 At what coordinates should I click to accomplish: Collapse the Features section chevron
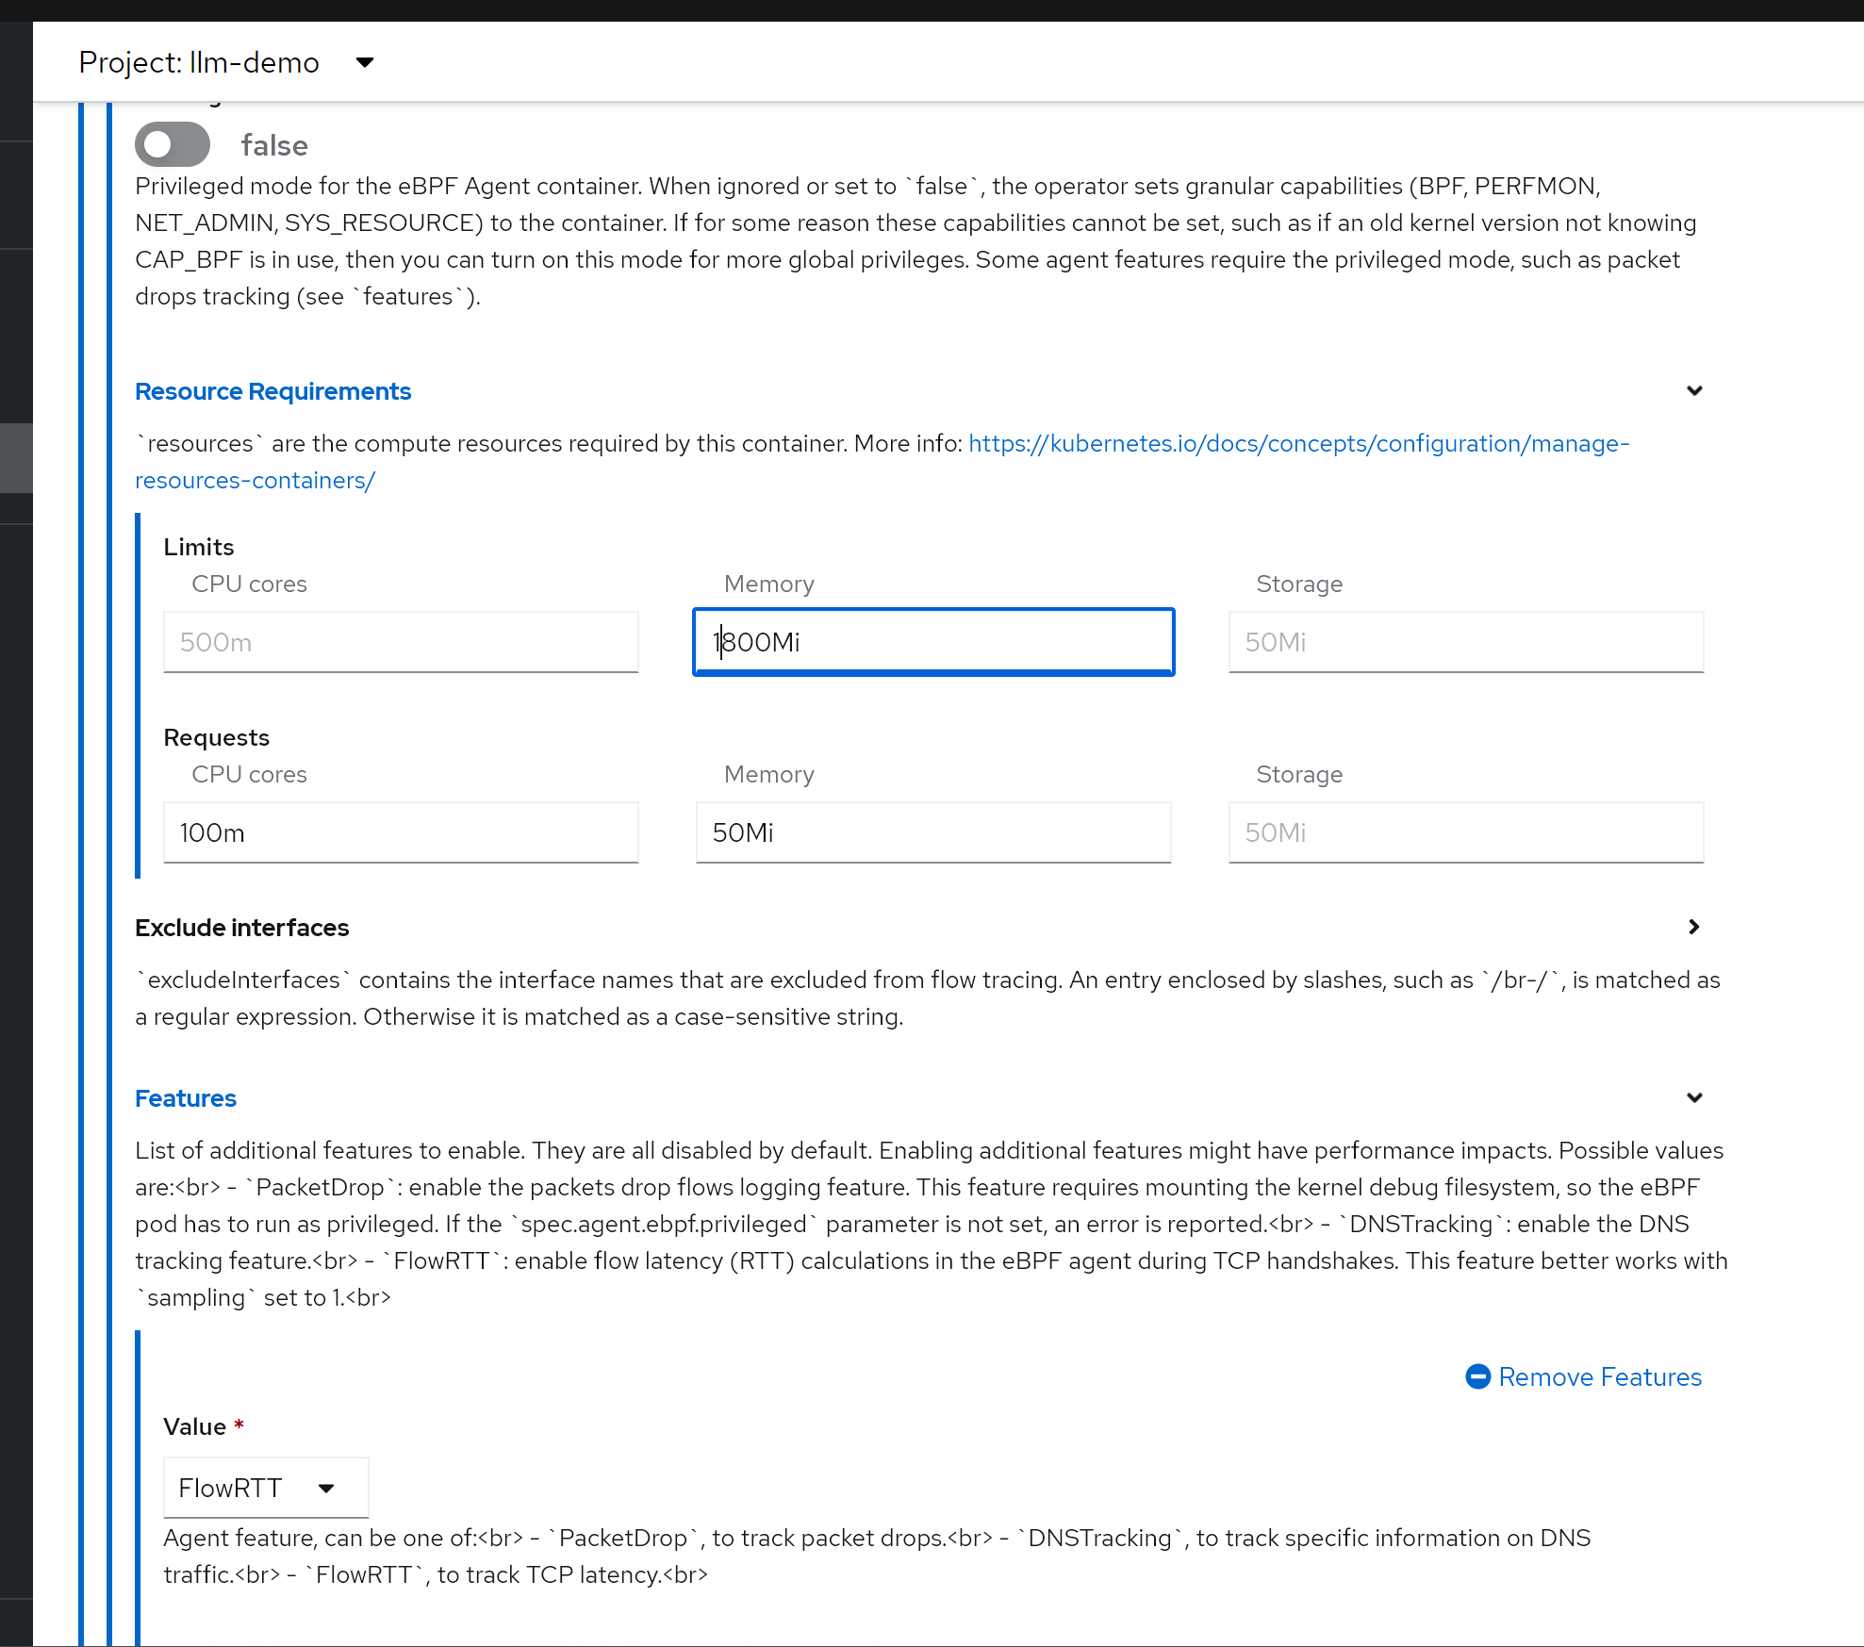(x=1693, y=1097)
